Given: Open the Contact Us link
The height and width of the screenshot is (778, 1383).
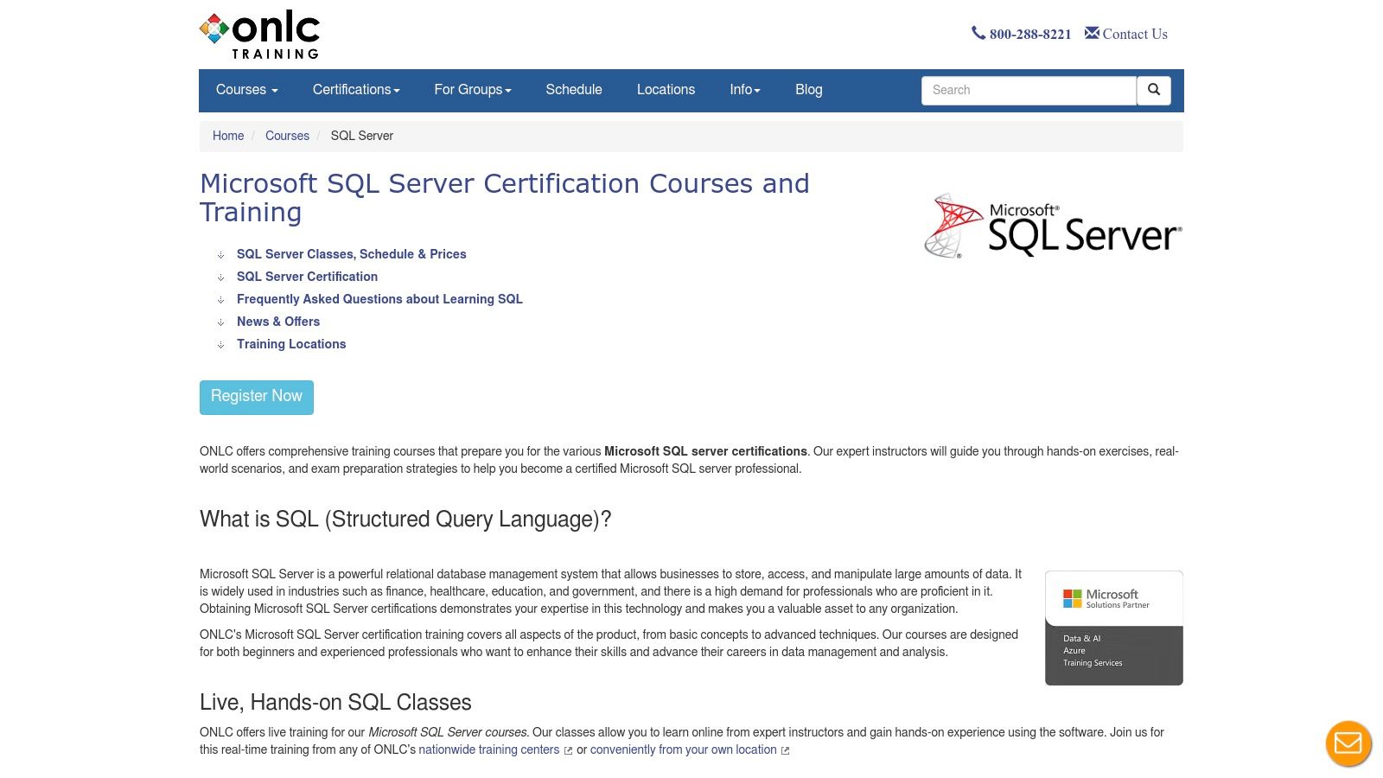Looking at the screenshot, I should (x=1135, y=35).
